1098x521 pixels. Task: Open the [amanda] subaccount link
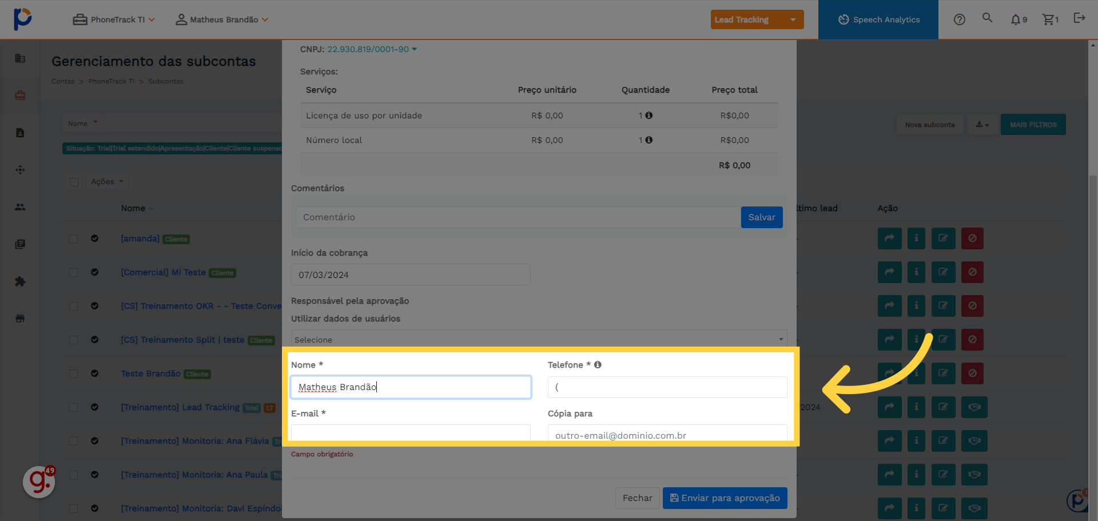pos(140,238)
